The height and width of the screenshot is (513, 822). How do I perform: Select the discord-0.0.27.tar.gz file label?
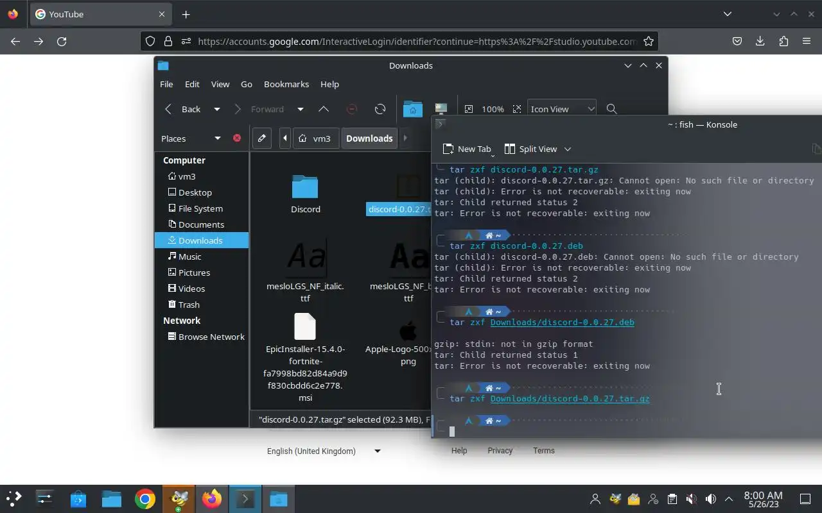(x=399, y=209)
